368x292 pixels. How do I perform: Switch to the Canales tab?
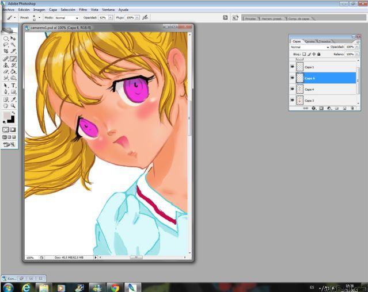pos(310,41)
